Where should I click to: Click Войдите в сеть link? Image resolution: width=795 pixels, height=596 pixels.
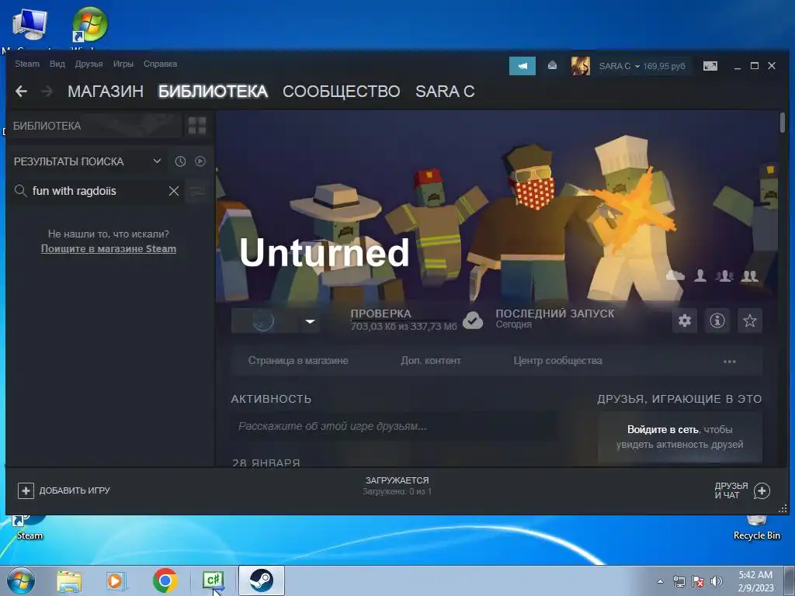[x=663, y=429]
